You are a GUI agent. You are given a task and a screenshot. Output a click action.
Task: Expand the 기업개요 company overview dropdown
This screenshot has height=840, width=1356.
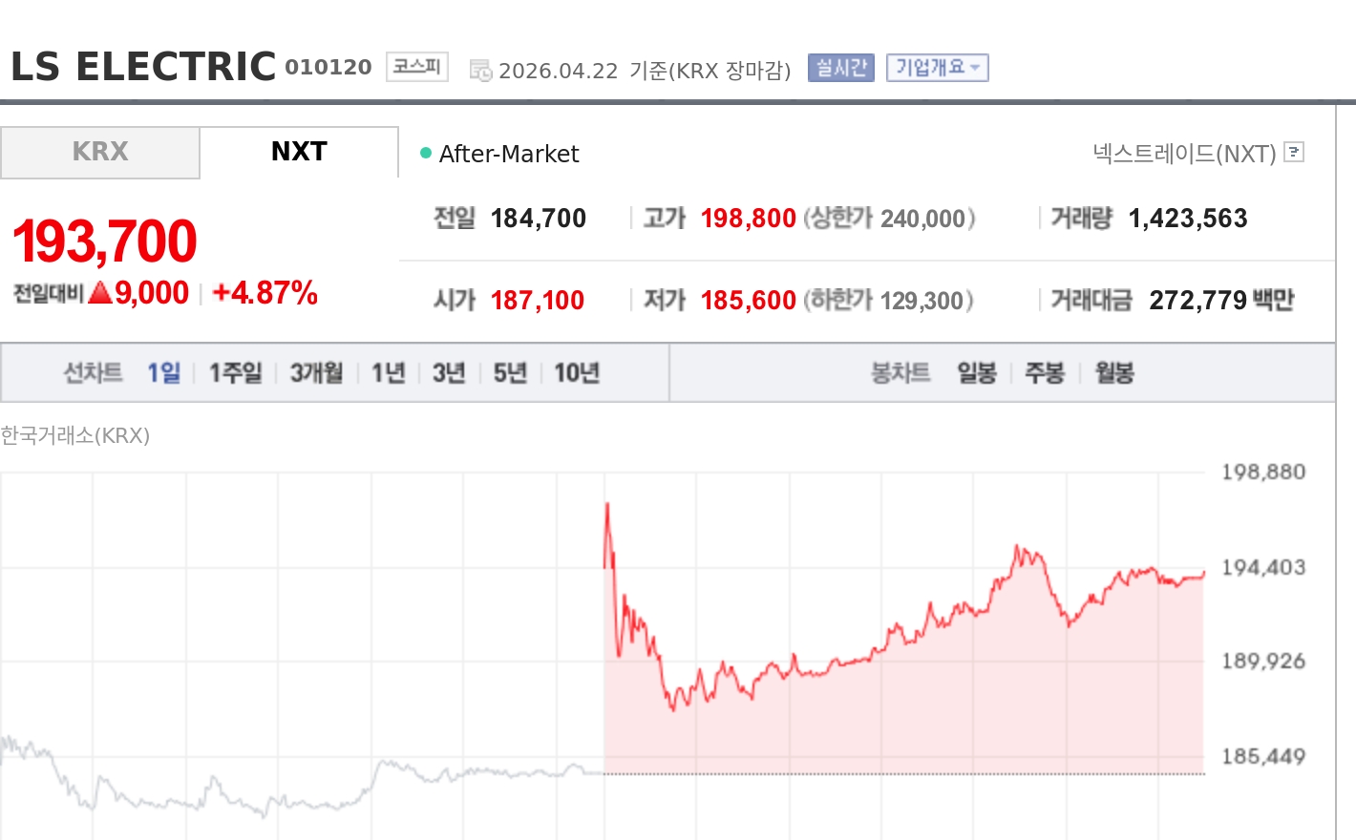(x=937, y=68)
